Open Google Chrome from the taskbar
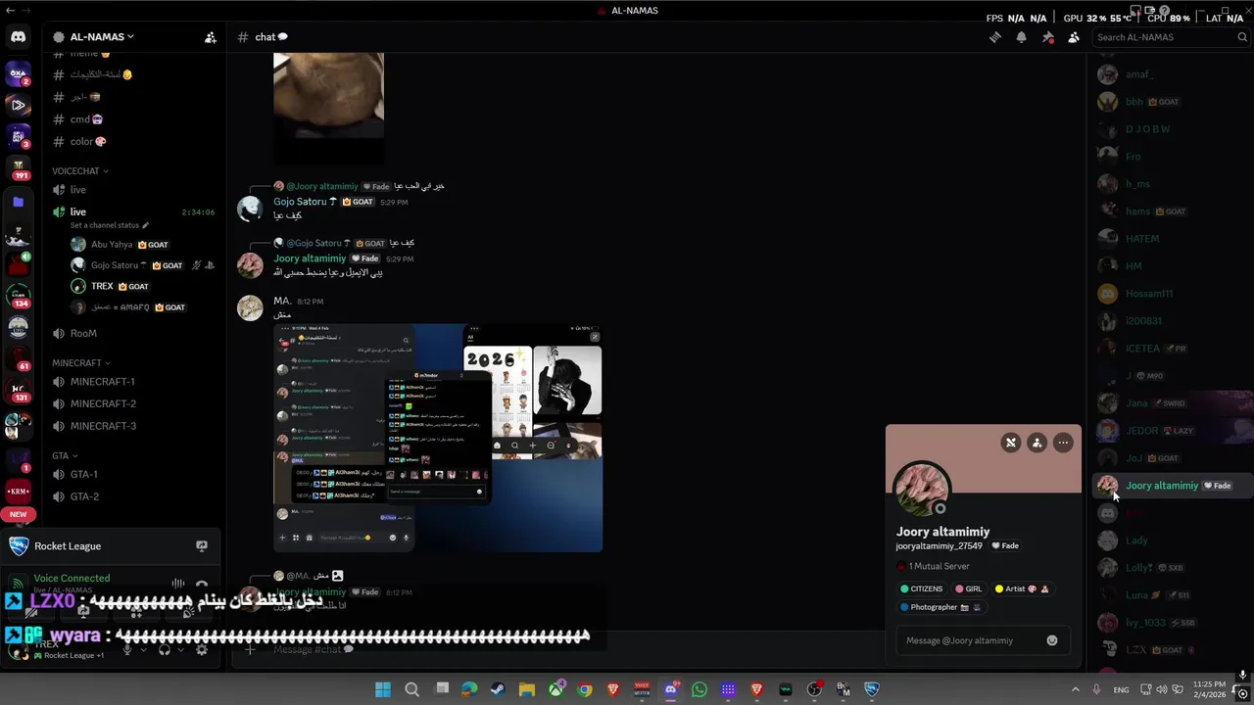This screenshot has width=1254, height=705. [x=585, y=689]
